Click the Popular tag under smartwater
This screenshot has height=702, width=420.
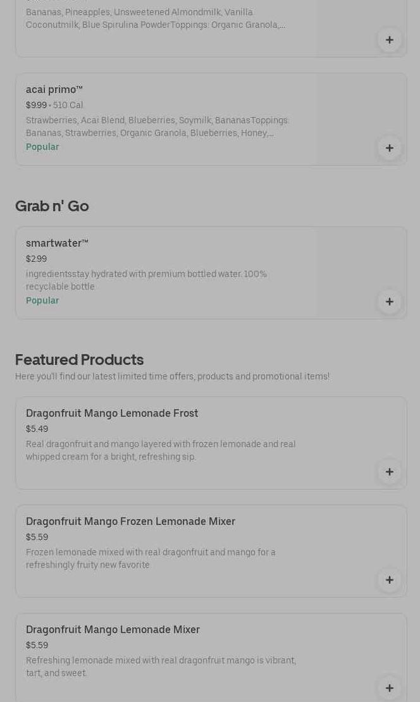coord(42,301)
